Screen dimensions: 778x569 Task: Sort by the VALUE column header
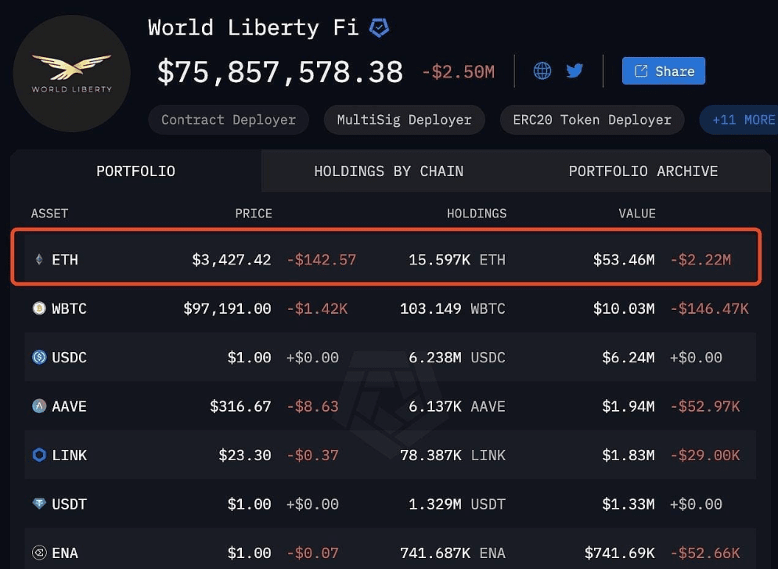pos(636,213)
